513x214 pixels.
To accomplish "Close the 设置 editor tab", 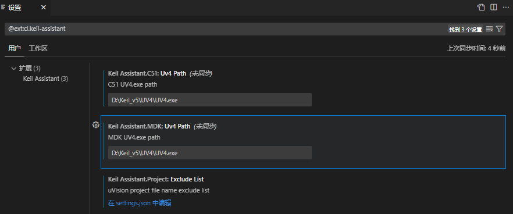I will [44, 8].
